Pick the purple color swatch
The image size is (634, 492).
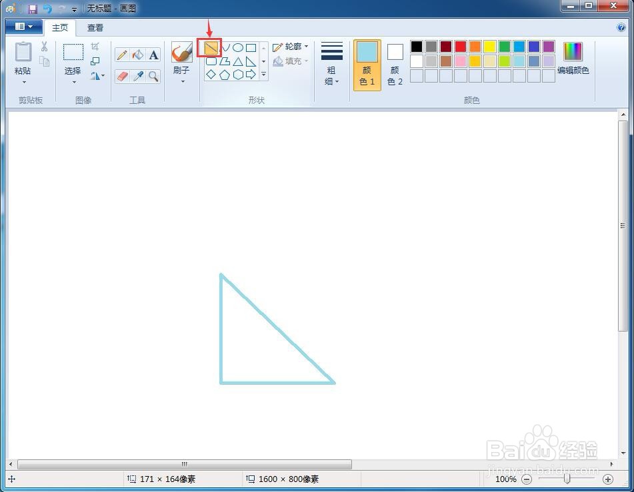549,47
